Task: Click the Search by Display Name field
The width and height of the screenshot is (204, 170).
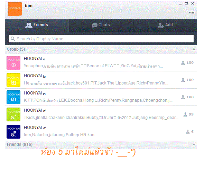Action: coord(101,39)
